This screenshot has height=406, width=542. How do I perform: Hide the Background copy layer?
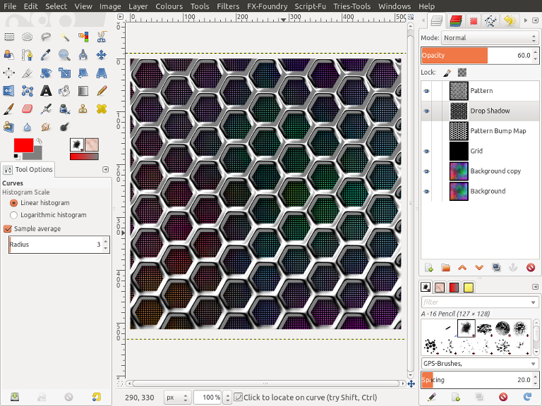coord(426,171)
